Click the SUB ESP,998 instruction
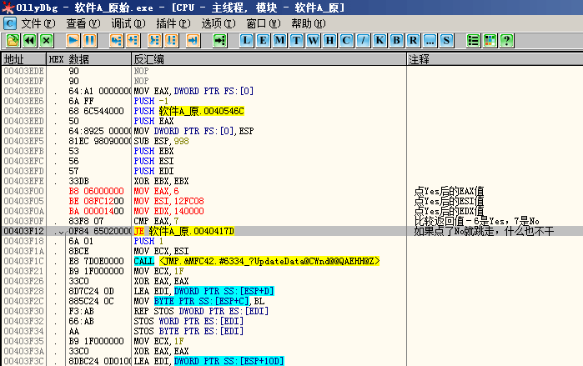This screenshot has width=583, height=366. point(161,141)
